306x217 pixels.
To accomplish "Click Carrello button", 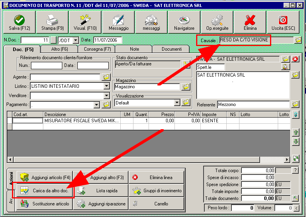I will (x=157, y=204).
